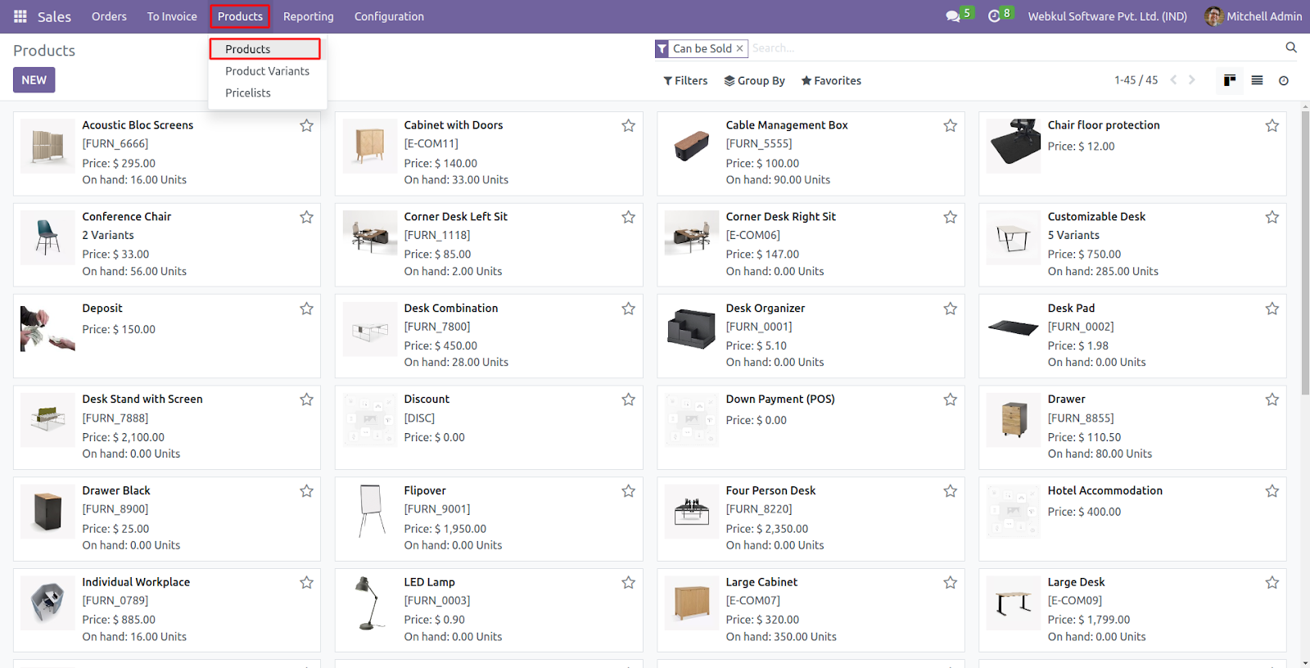Remove the Can be Sold filter

click(x=739, y=48)
